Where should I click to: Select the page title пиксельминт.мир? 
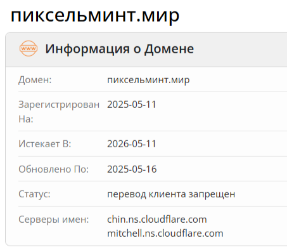[x=95, y=16]
